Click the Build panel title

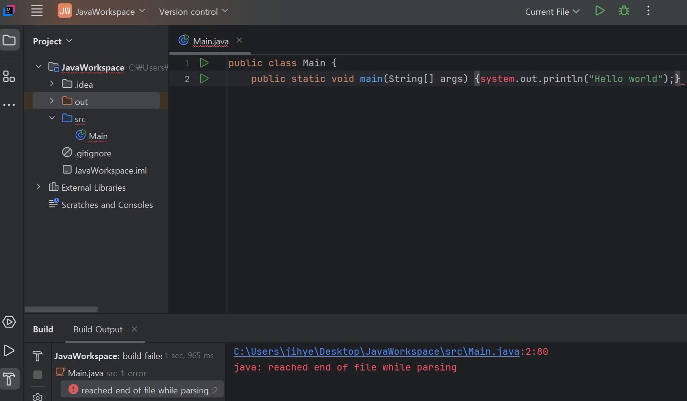point(43,329)
